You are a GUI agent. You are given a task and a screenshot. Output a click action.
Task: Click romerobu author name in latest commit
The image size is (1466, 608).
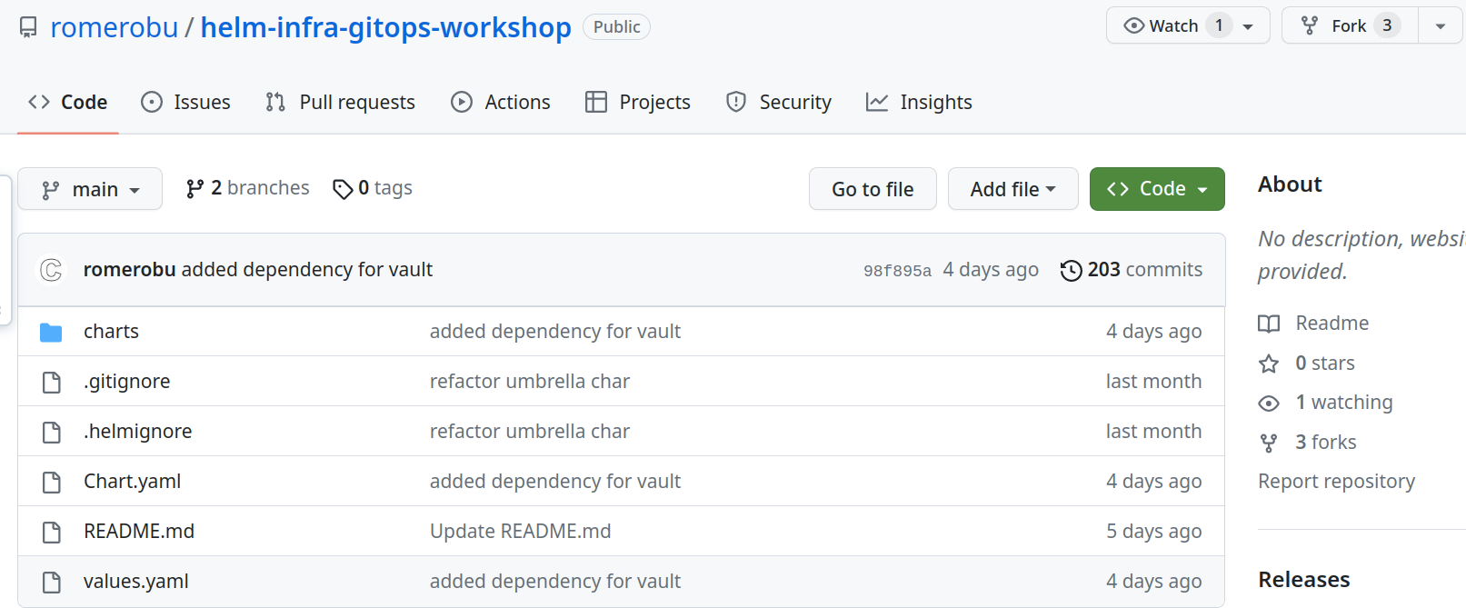tap(129, 270)
